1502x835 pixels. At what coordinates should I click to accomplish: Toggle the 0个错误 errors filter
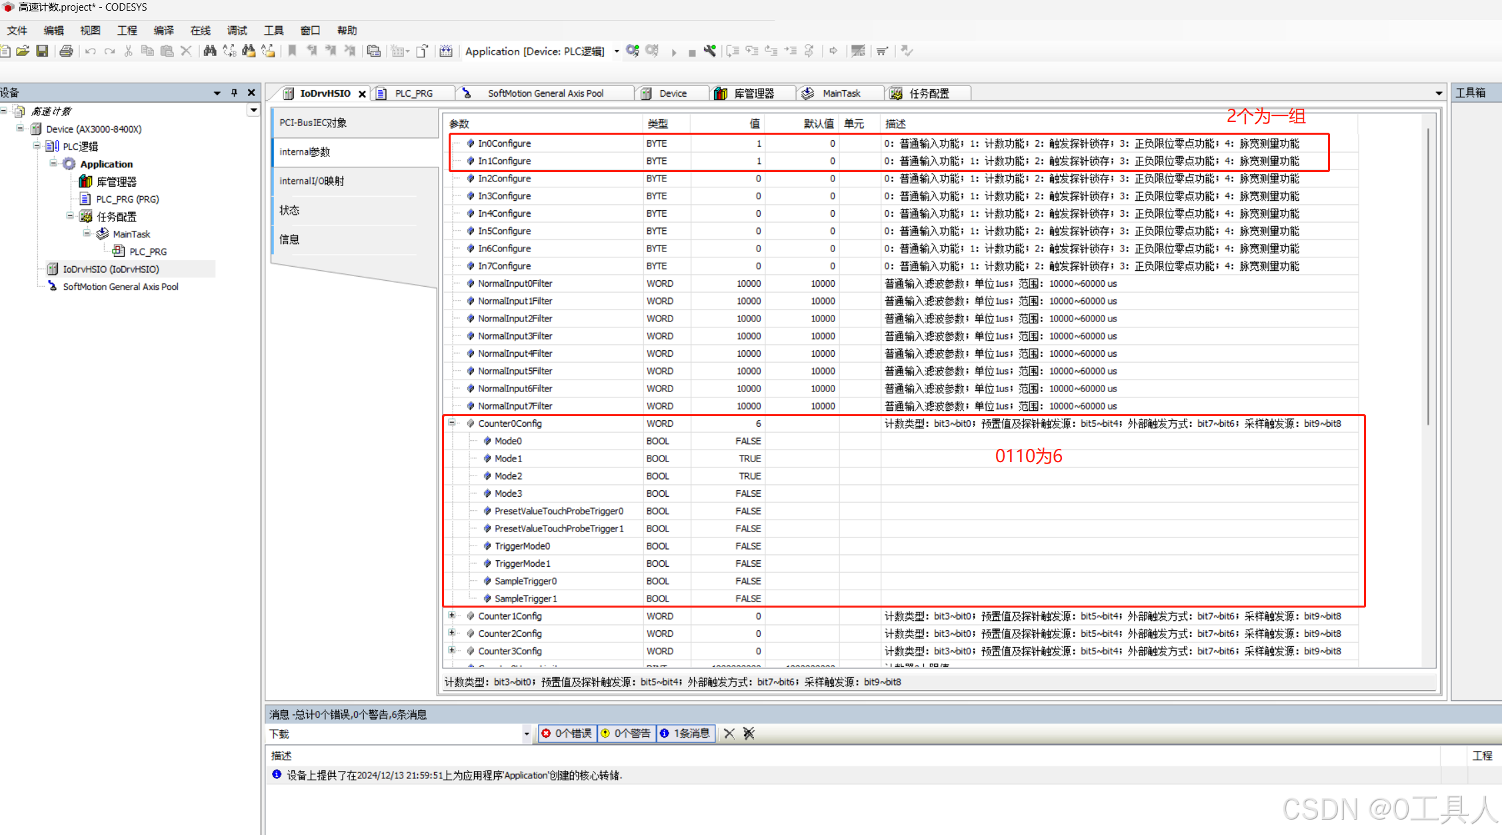point(567,734)
